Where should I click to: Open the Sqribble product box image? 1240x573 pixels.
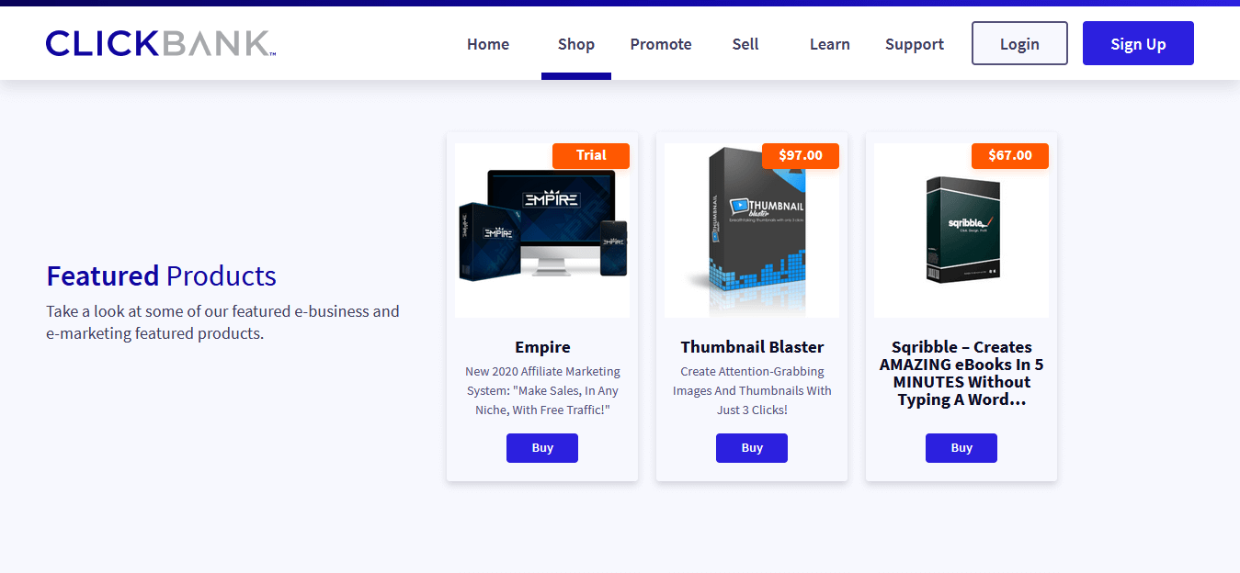(x=961, y=230)
